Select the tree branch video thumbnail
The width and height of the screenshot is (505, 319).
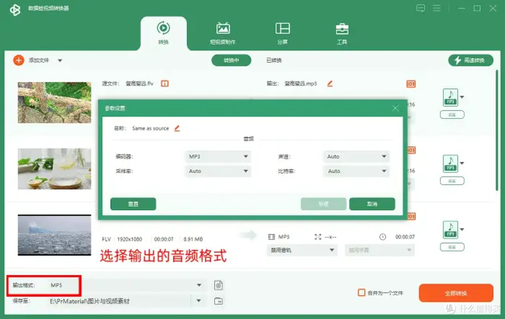pyautogui.click(x=54, y=103)
